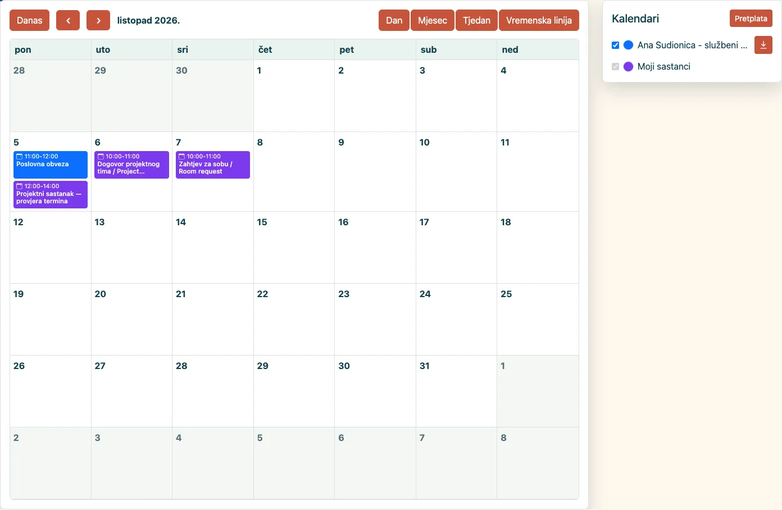Switch to Dan view
The image size is (782, 510).
point(394,20)
